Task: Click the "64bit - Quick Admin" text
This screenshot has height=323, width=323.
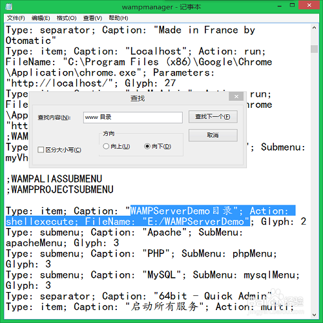Action: [213, 296]
